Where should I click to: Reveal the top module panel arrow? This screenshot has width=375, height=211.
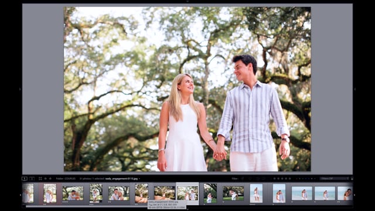(x=187, y=1)
